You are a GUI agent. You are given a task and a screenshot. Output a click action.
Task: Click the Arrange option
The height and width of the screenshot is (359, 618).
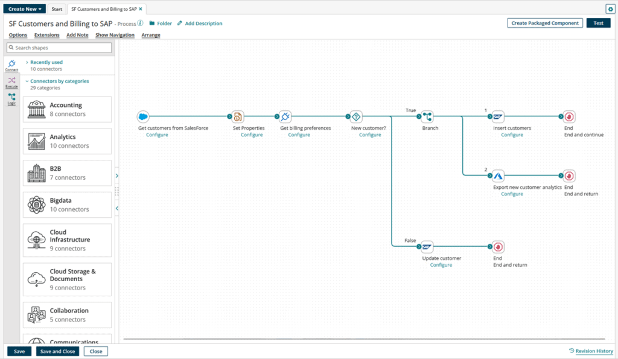(x=151, y=35)
